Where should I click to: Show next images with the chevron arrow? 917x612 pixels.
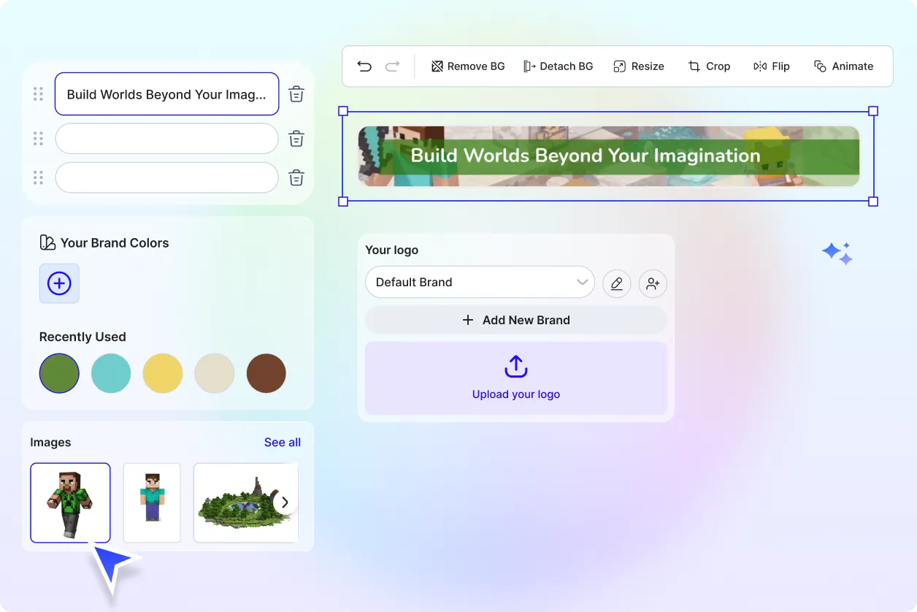[x=285, y=502]
